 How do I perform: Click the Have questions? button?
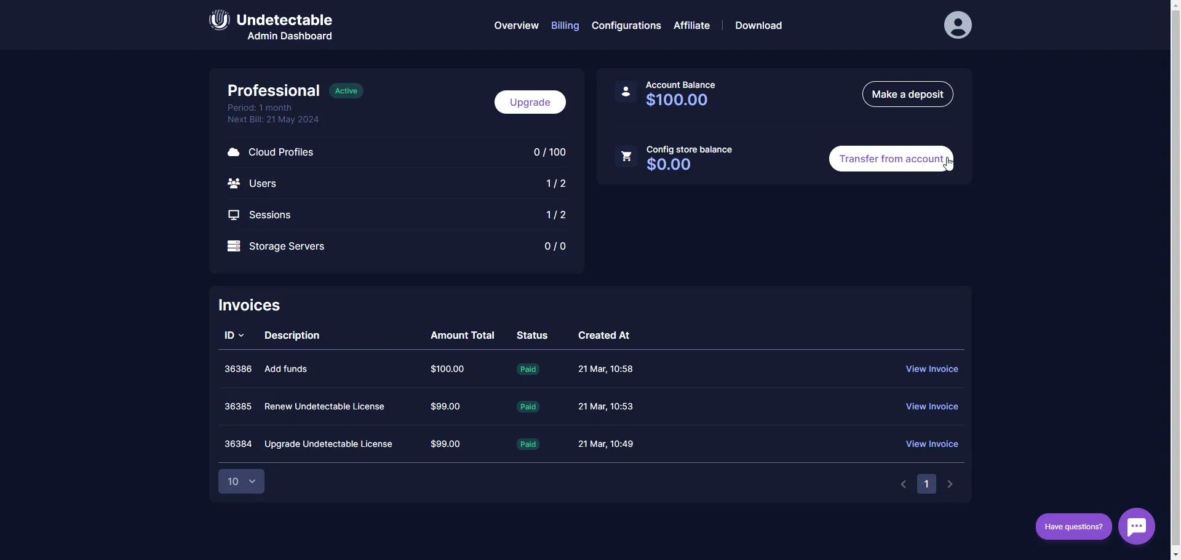(1073, 527)
